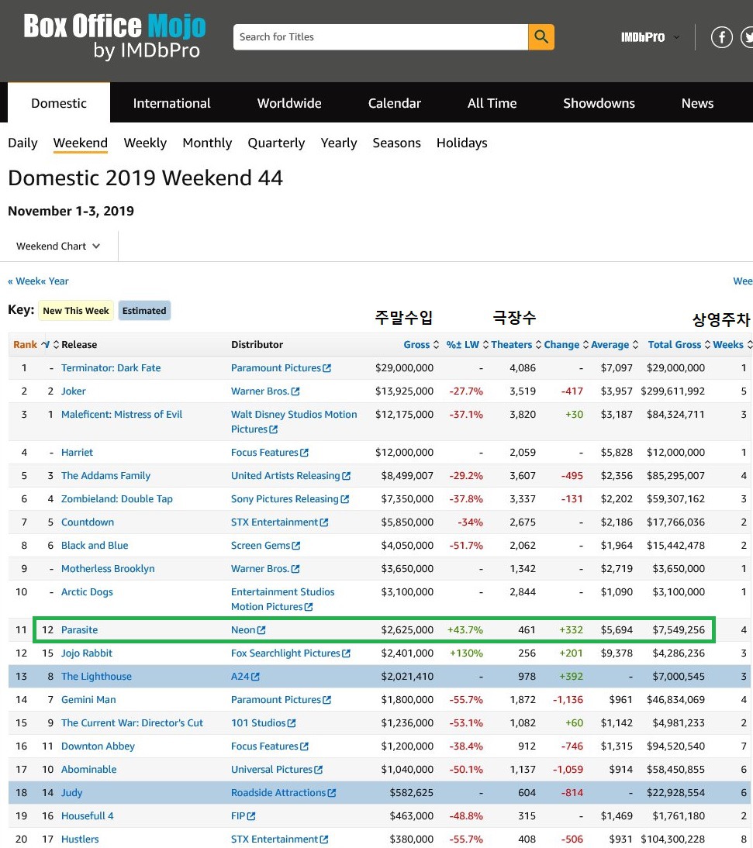Go to previous year link
Screen dimensions: 753x848
(54, 281)
